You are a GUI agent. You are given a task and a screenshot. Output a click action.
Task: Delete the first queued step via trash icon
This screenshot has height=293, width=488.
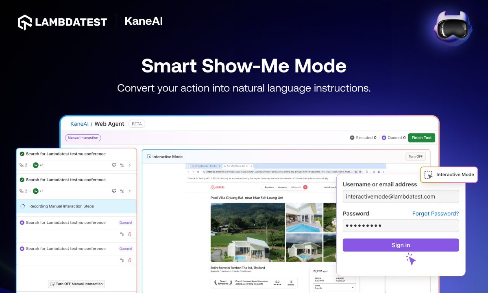(x=130, y=234)
